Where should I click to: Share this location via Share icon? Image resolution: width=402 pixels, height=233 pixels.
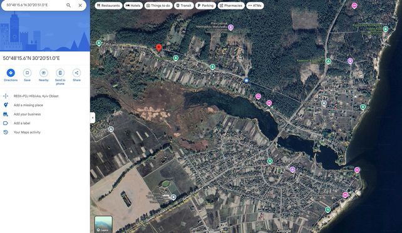76,73
